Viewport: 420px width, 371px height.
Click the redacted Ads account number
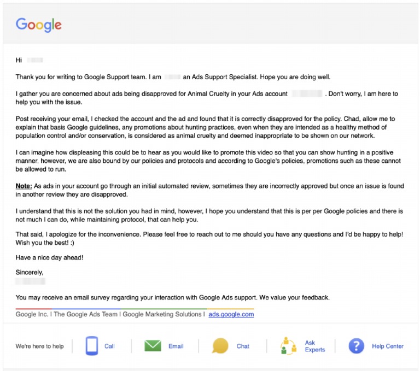pyautogui.click(x=307, y=94)
